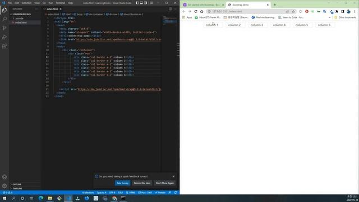Open the Help menu

[70, 3]
